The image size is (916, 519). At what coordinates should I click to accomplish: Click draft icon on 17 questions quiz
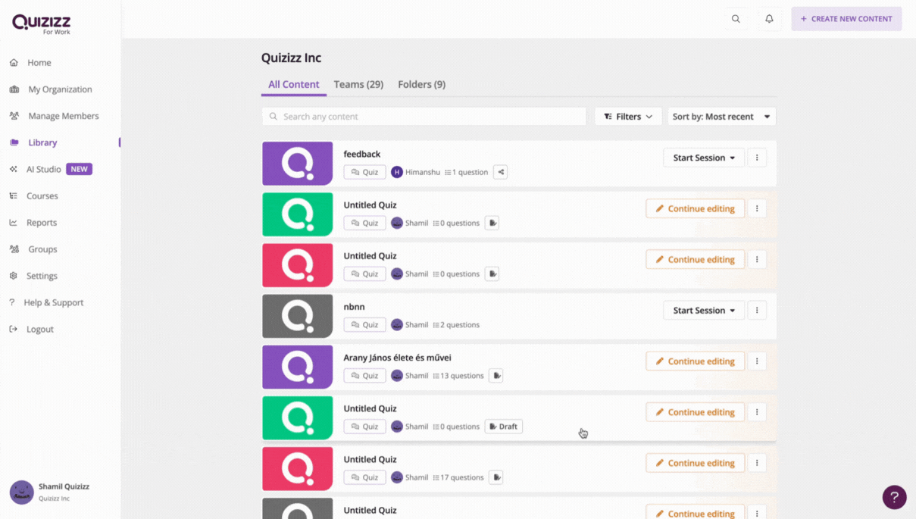coord(496,477)
